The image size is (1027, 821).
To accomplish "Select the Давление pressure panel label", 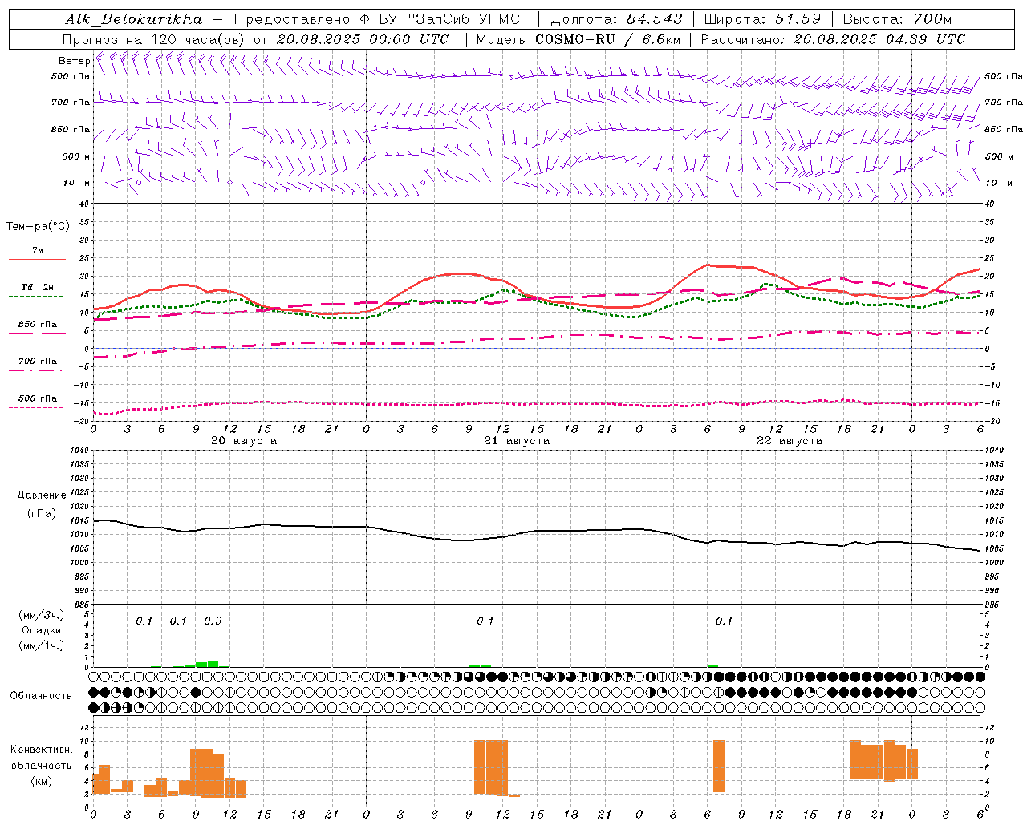I will pos(42,495).
